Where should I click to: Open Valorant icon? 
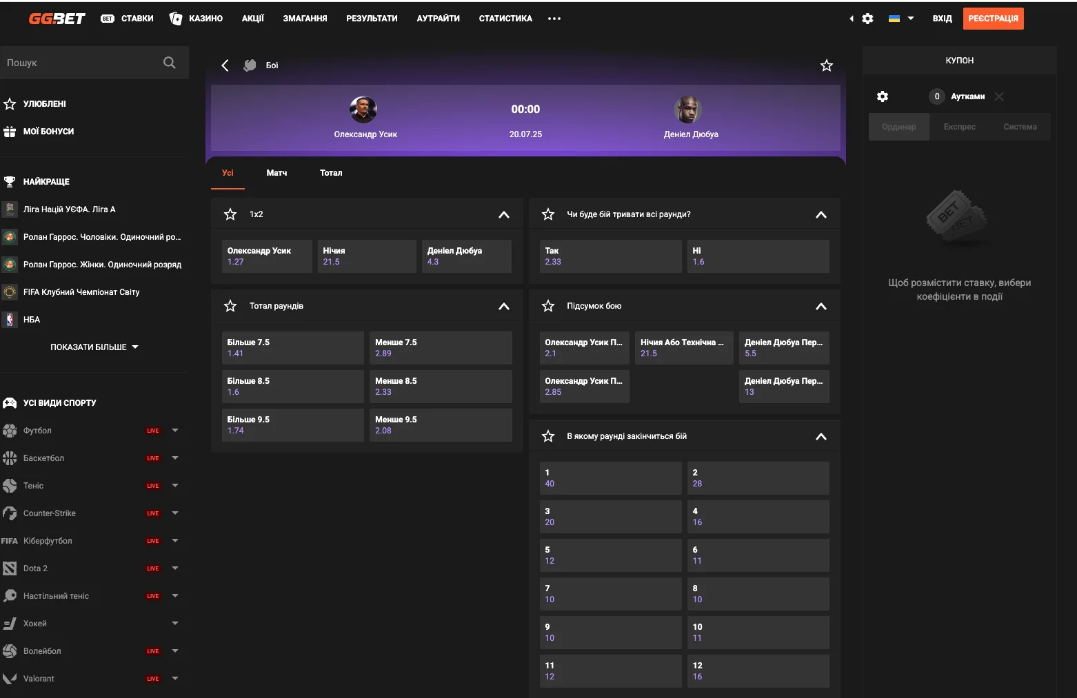(x=10, y=679)
